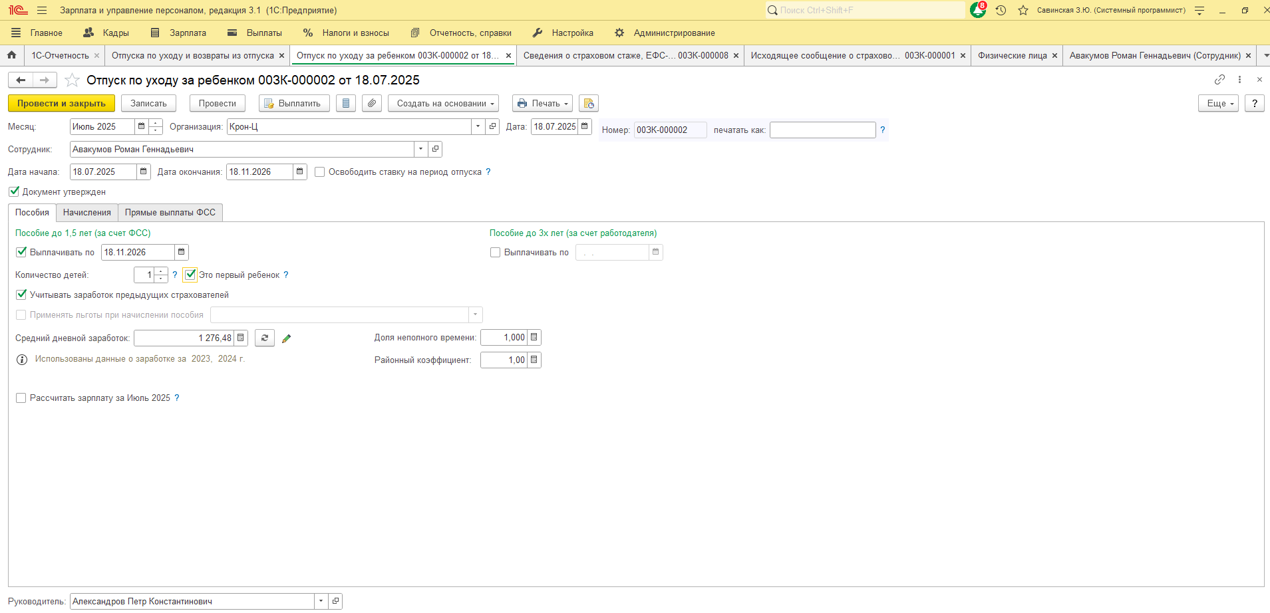Click the Записать button
Viewport: 1270px width, 613px height.
(x=148, y=104)
